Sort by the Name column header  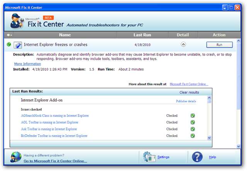click(65, 35)
